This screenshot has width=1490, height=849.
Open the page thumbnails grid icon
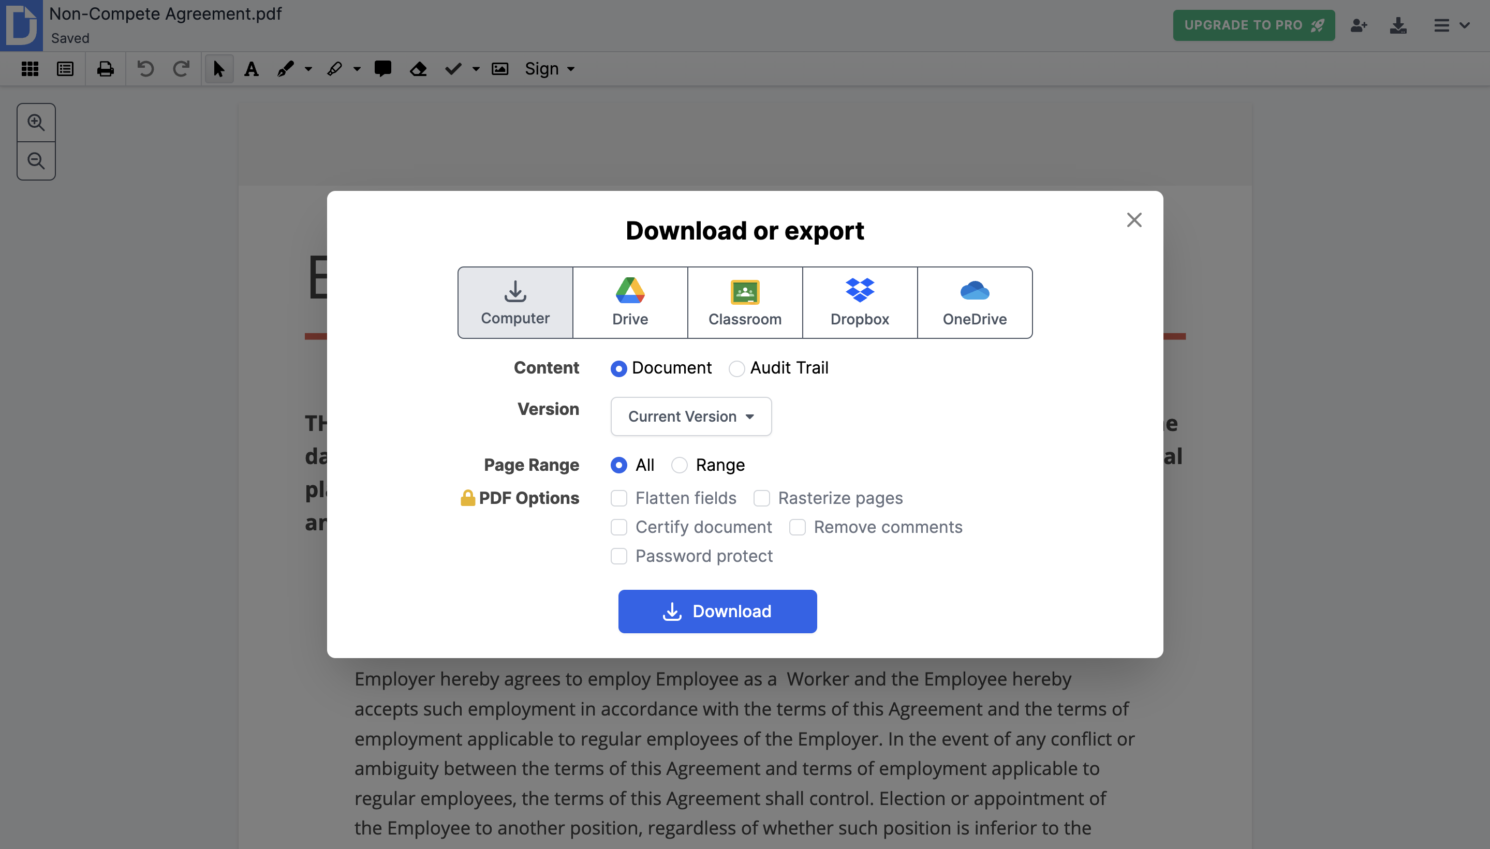[29, 69]
